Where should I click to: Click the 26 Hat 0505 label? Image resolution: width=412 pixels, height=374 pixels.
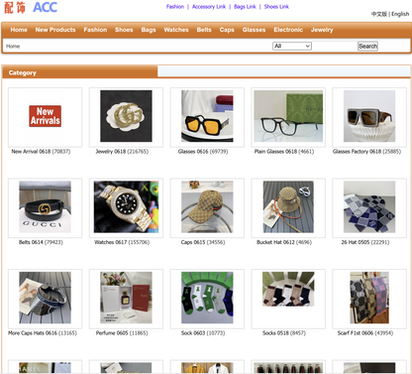pyautogui.click(x=365, y=242)
